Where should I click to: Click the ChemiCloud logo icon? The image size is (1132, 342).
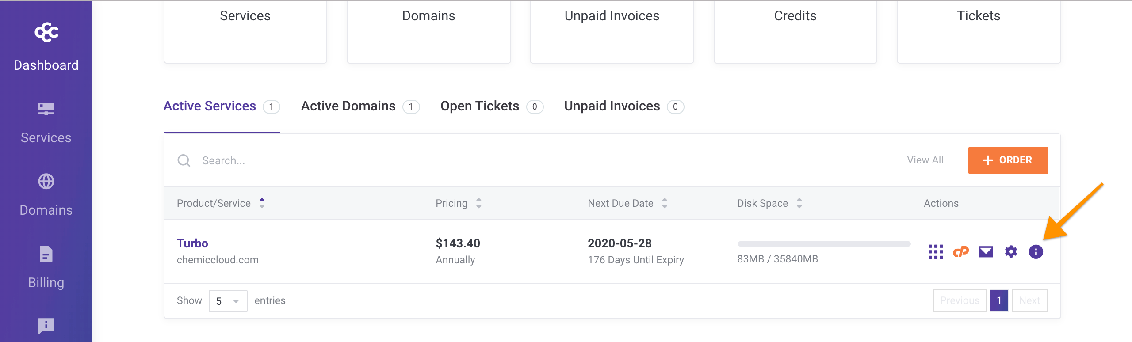tap(46, 32)
